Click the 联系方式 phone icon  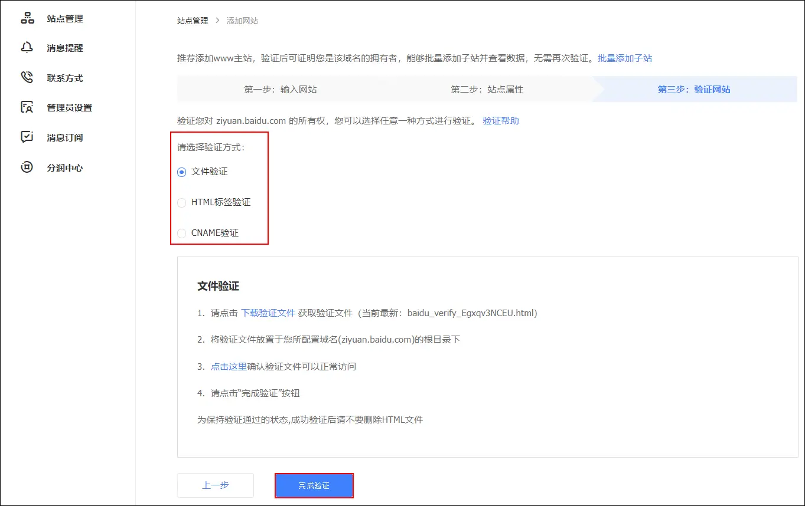pos(27,78)
